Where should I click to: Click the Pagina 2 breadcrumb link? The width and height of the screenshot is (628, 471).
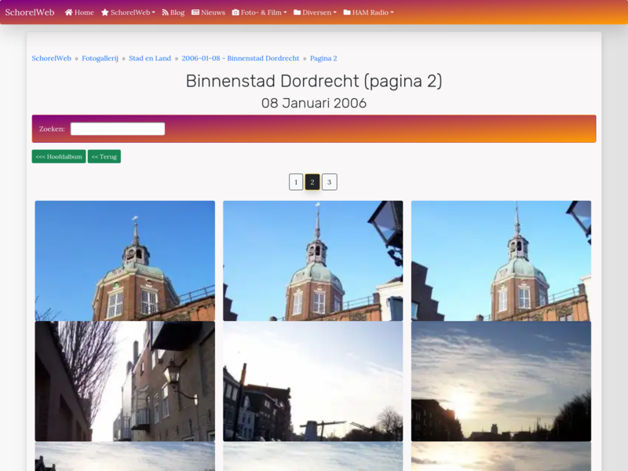[x=323, y=58]
